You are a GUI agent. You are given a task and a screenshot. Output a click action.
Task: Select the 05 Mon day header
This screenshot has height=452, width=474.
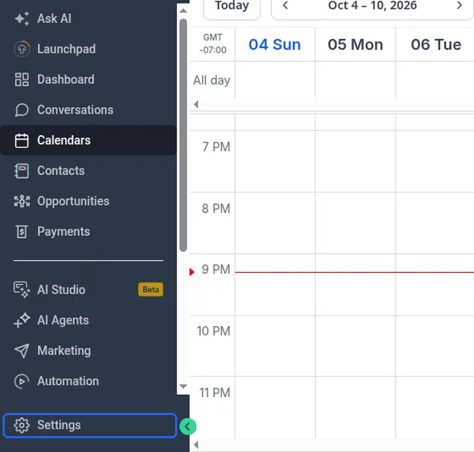[x=355, y=45]
